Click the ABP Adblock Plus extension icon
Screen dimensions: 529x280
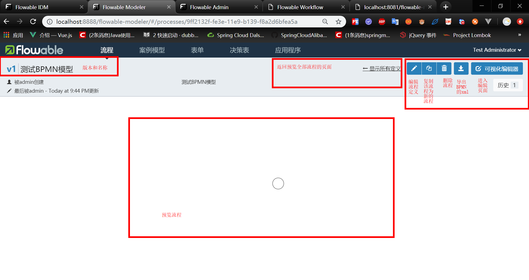(382, 22)
